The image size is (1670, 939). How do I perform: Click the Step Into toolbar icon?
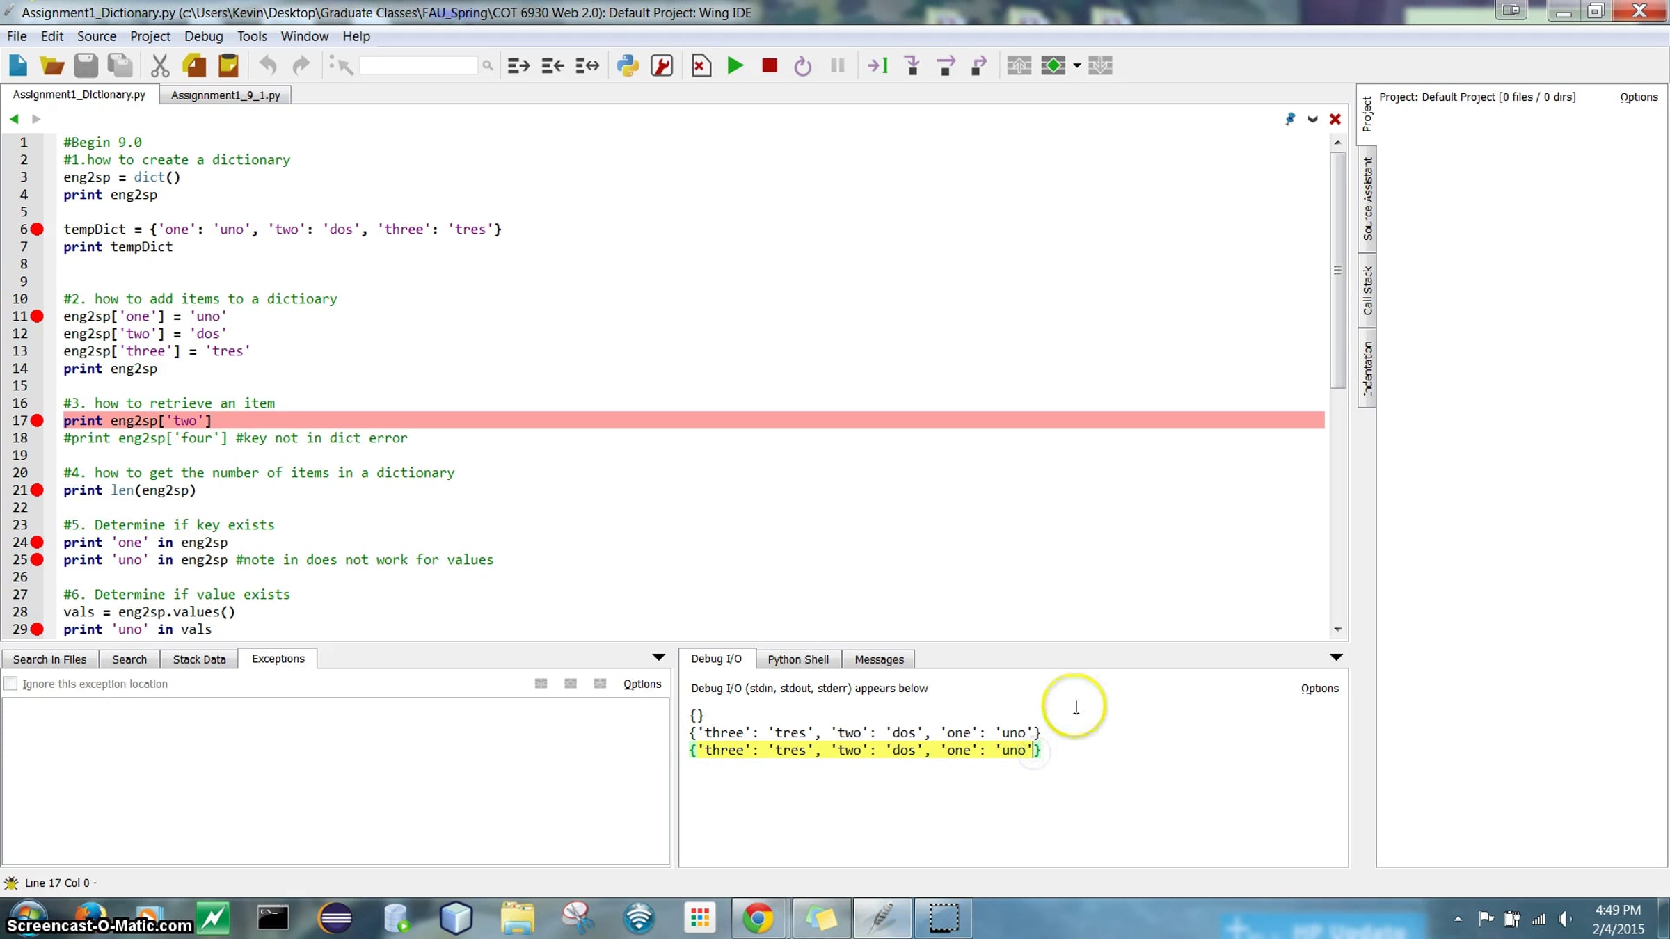pyautogui.click(x=912, y=65)
